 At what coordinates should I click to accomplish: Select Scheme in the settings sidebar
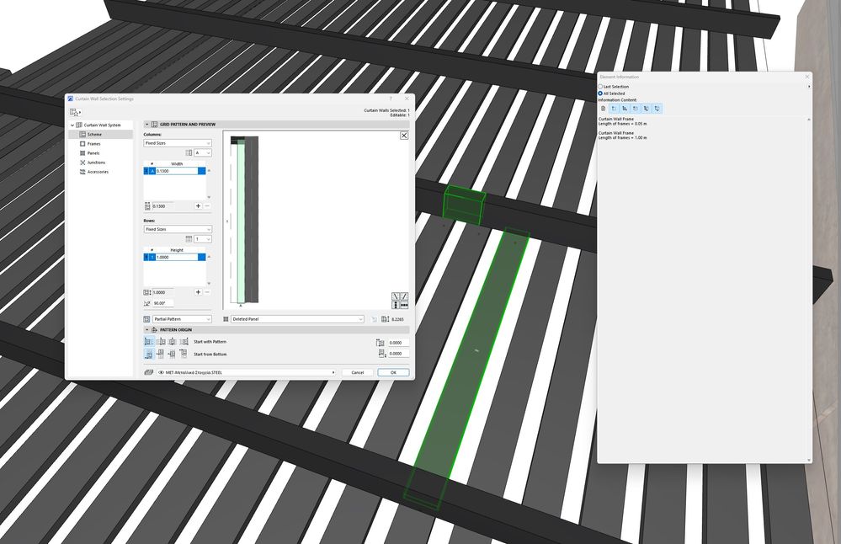click(92, 134)
